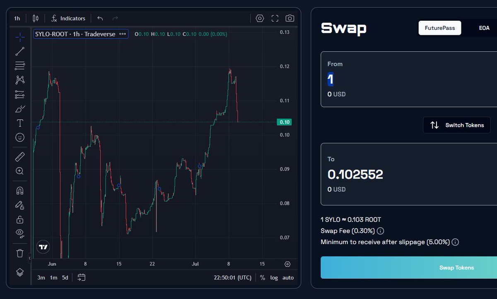Set the chart range to 3m
This screenshot has width=497, height=299.
[41, 277]
